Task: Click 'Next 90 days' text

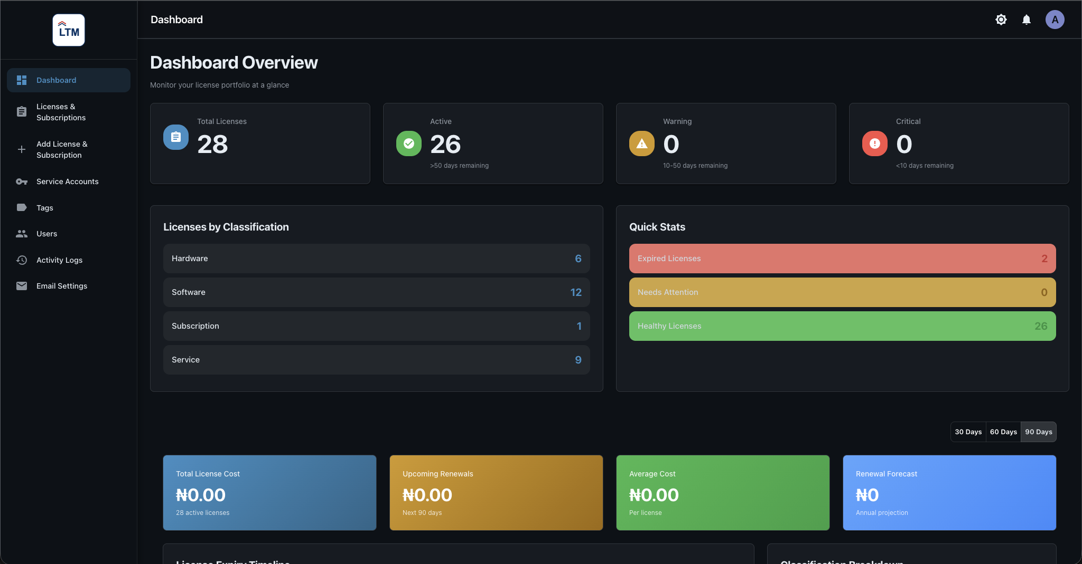Action: [x=422, y=513]
